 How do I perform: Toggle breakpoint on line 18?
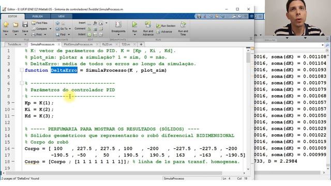[13, 162]
